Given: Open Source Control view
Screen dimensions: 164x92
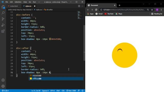Looking at the screenshot, I should [x=3, y=19].
